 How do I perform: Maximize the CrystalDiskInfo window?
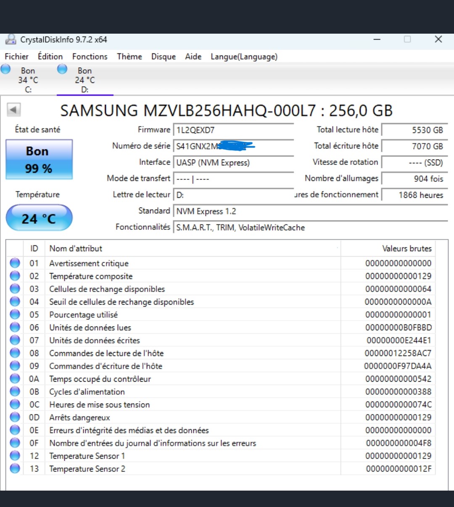pyautogui.click(x=407, y=39)
